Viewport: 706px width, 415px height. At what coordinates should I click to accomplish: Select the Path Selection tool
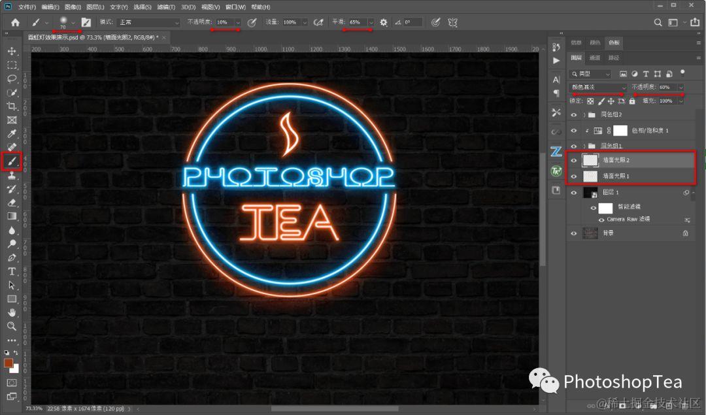coord(12,286)
